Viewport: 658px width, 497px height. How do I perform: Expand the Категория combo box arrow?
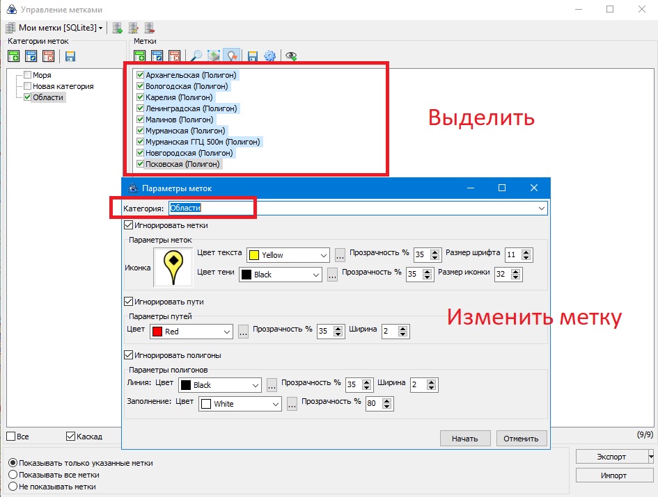click(542, 208)
